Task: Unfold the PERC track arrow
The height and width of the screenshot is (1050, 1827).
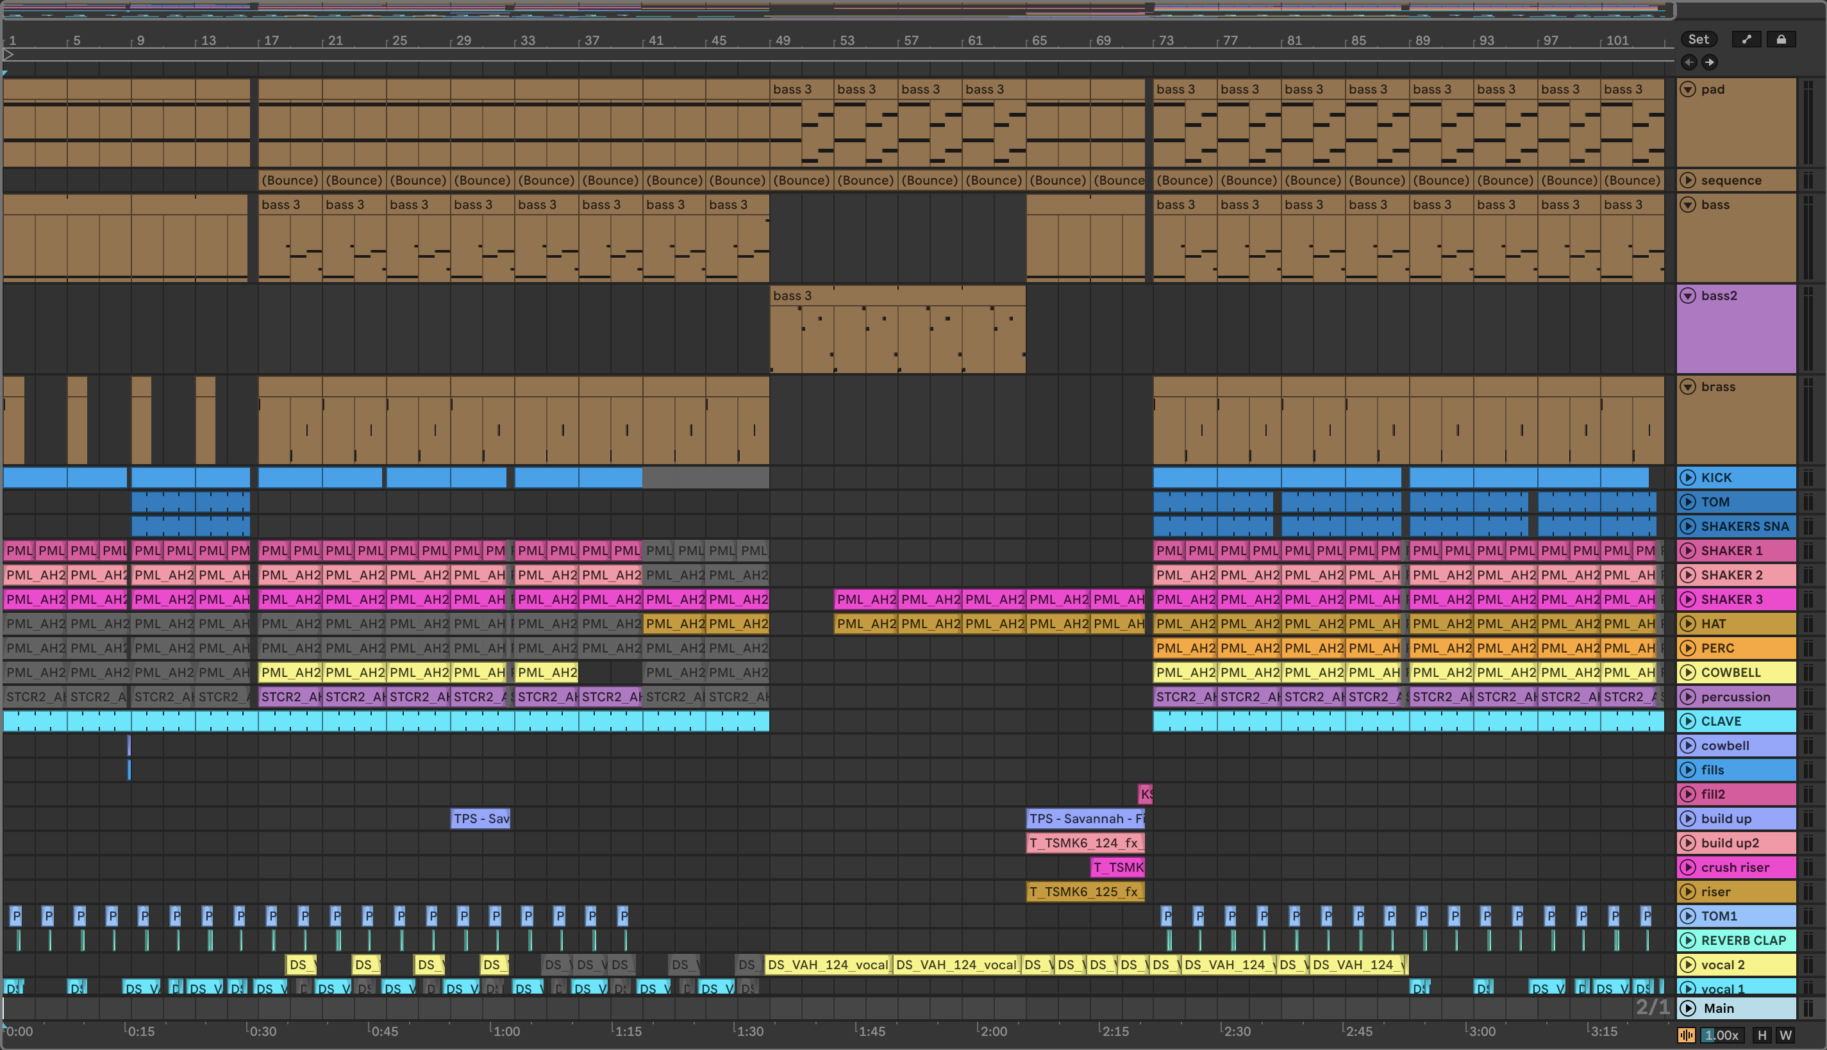Action: [x=1688, y=648]
